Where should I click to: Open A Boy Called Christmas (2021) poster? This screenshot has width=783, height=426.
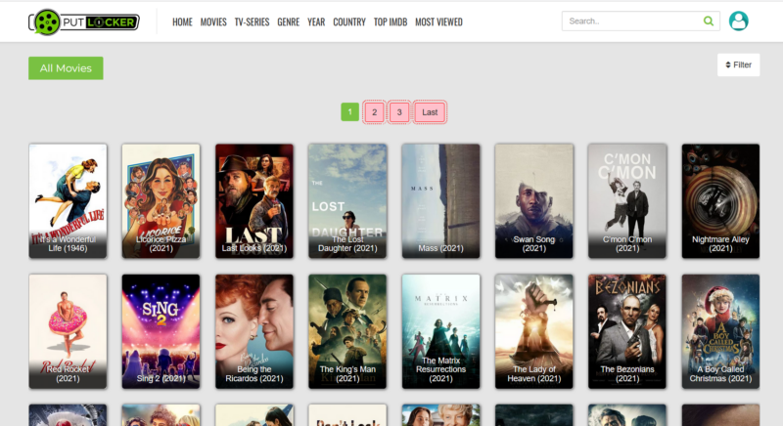click(x=720, y=331)
